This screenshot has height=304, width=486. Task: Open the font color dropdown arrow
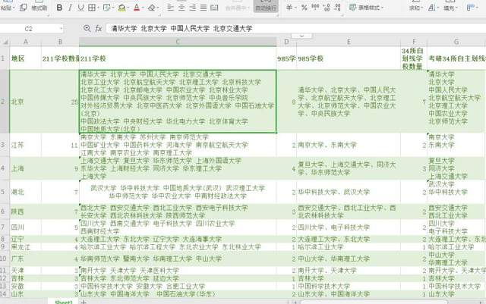[x=143, y=8]
